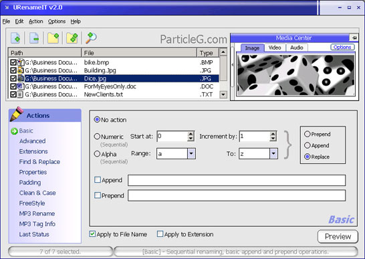Viewport: 365px width, 259px height.
Task: Click the magnifier search toolbar icon
Action: tap(91, 37)
